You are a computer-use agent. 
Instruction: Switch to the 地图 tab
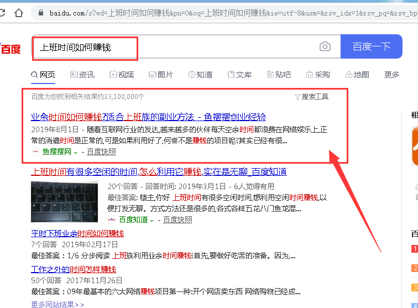[357, 75]
